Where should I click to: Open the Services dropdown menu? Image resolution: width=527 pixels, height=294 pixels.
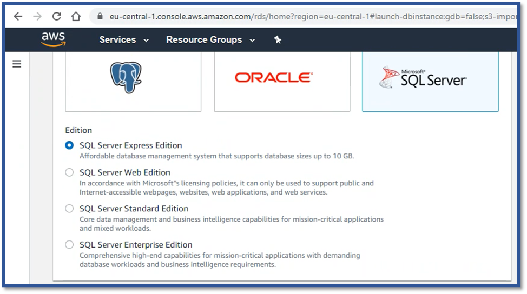pyautogui.click(x=124, y=39)
